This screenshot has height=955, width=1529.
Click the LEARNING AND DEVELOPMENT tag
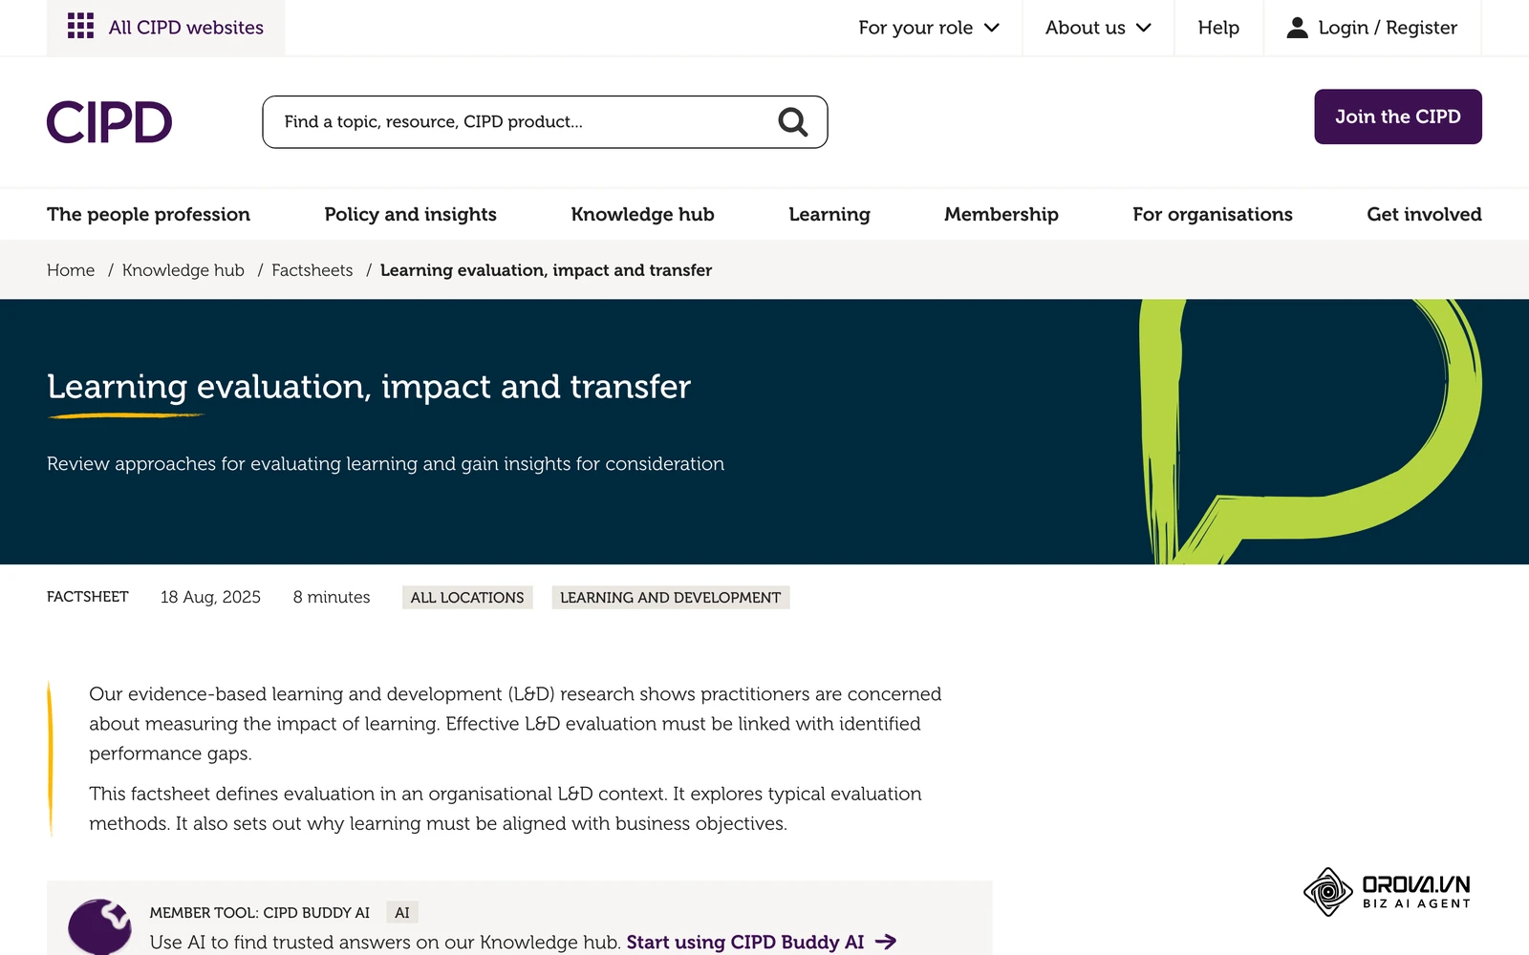(x=670, y=598)
